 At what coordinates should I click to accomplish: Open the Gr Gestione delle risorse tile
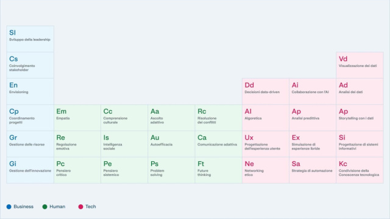pos(30,144)
